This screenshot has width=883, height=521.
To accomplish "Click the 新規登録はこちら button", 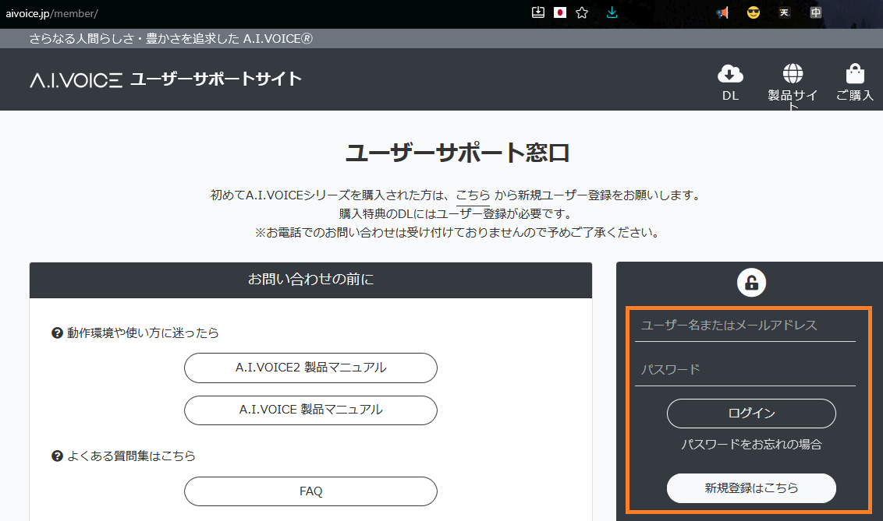I will (x=751, y=488).
